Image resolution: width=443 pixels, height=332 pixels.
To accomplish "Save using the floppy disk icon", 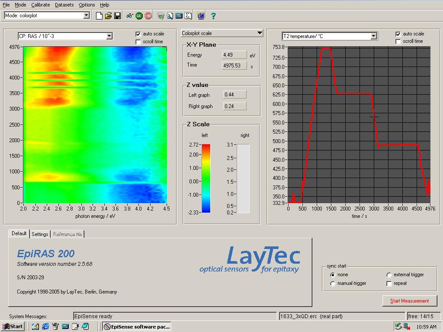I will [x=118, y=16].
